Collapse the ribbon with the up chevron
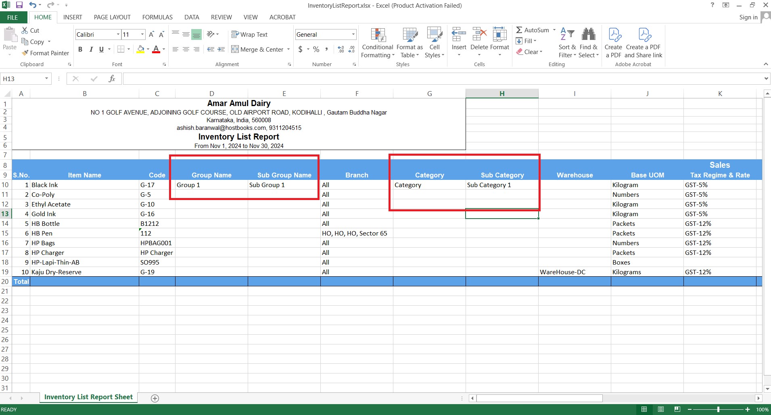The height and width of the screenshot is (415, 771). 766,64
